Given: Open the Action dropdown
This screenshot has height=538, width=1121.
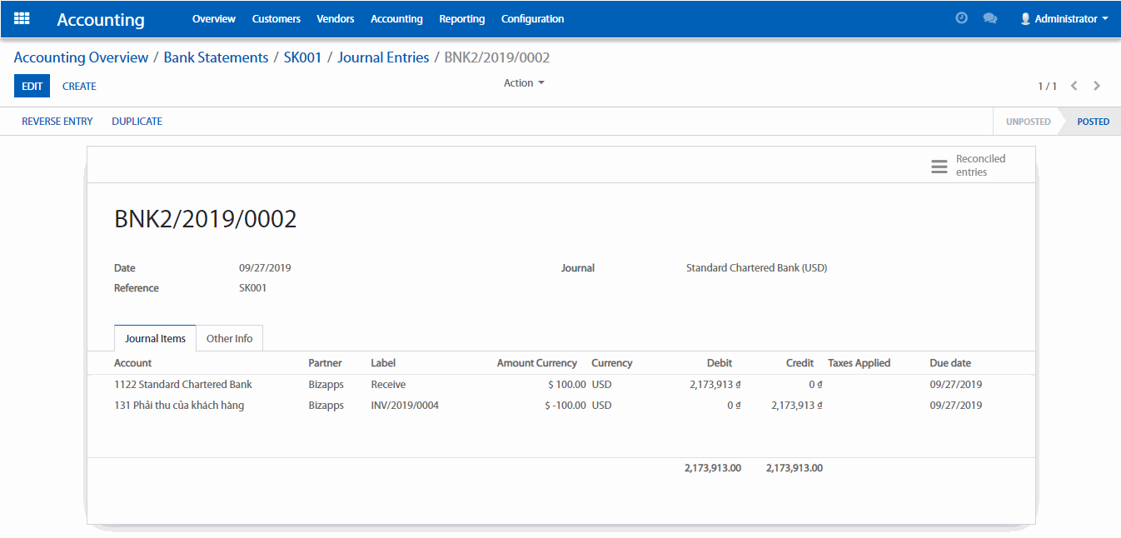Looking at the screenshot, I should click(523, 83).
